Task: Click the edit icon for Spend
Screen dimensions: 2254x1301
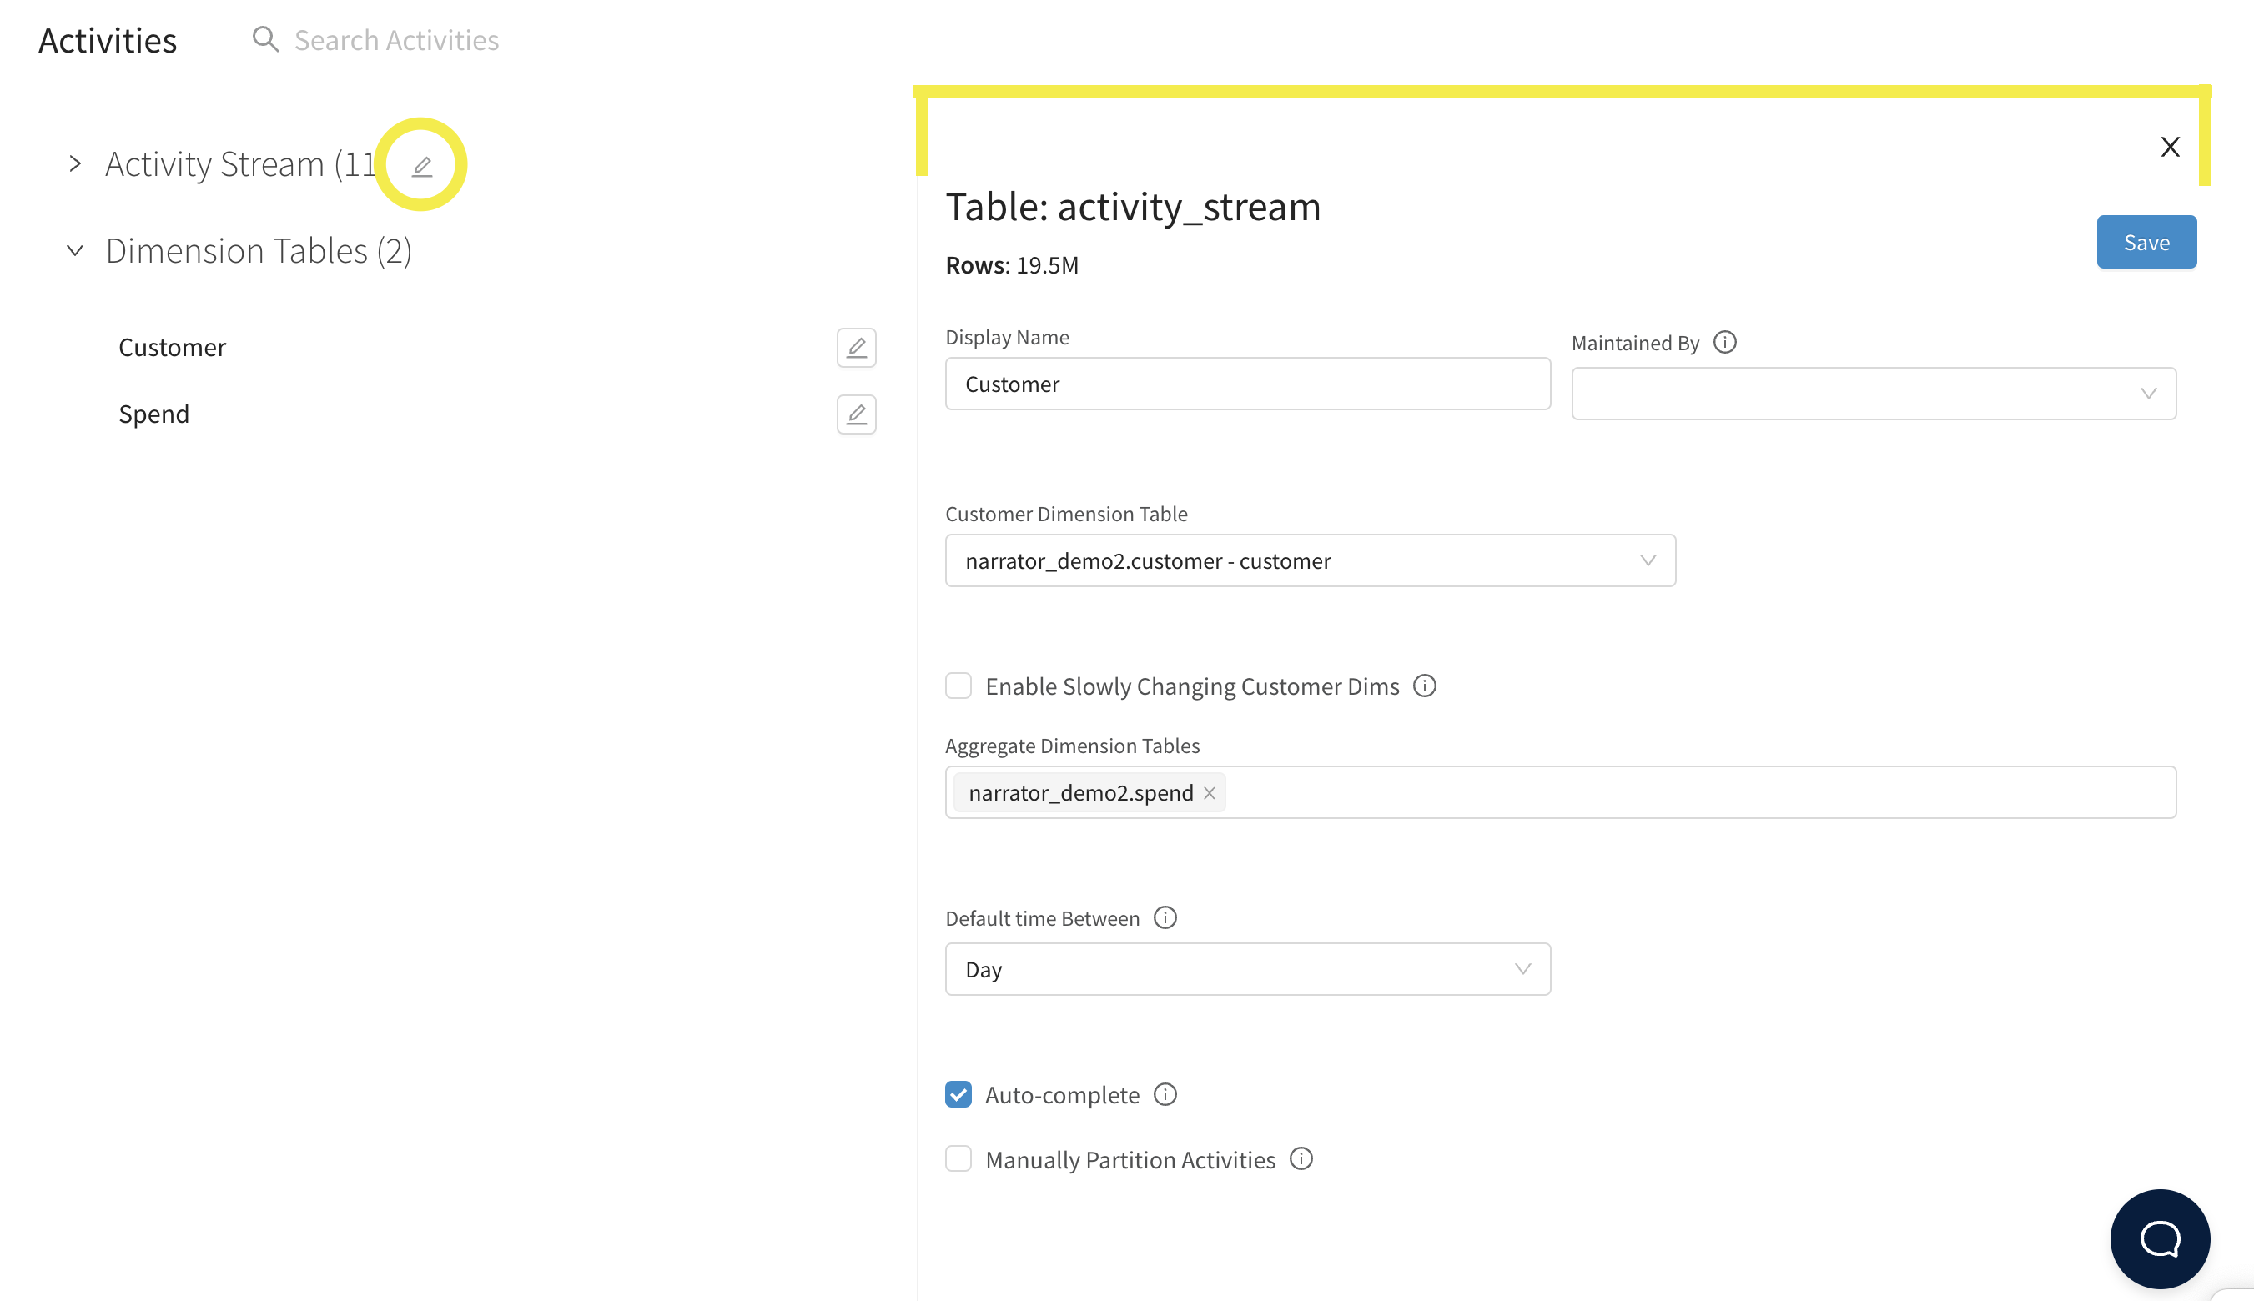Action: pyautogui.click(x=855, y=414)
